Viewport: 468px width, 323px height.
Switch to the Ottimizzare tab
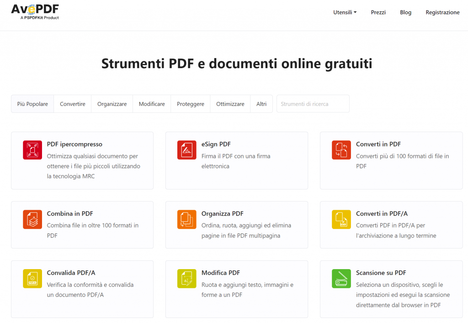point(230,104)
